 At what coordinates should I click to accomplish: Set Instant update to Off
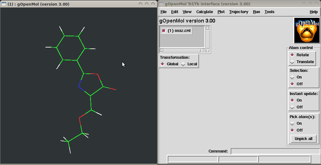[x=292, y=107]
